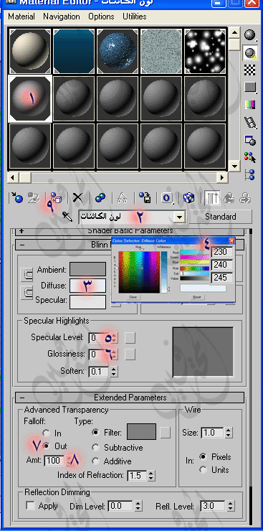
Task: Open Material Editor Options icon in side toolbar
Action: (250, 140)
